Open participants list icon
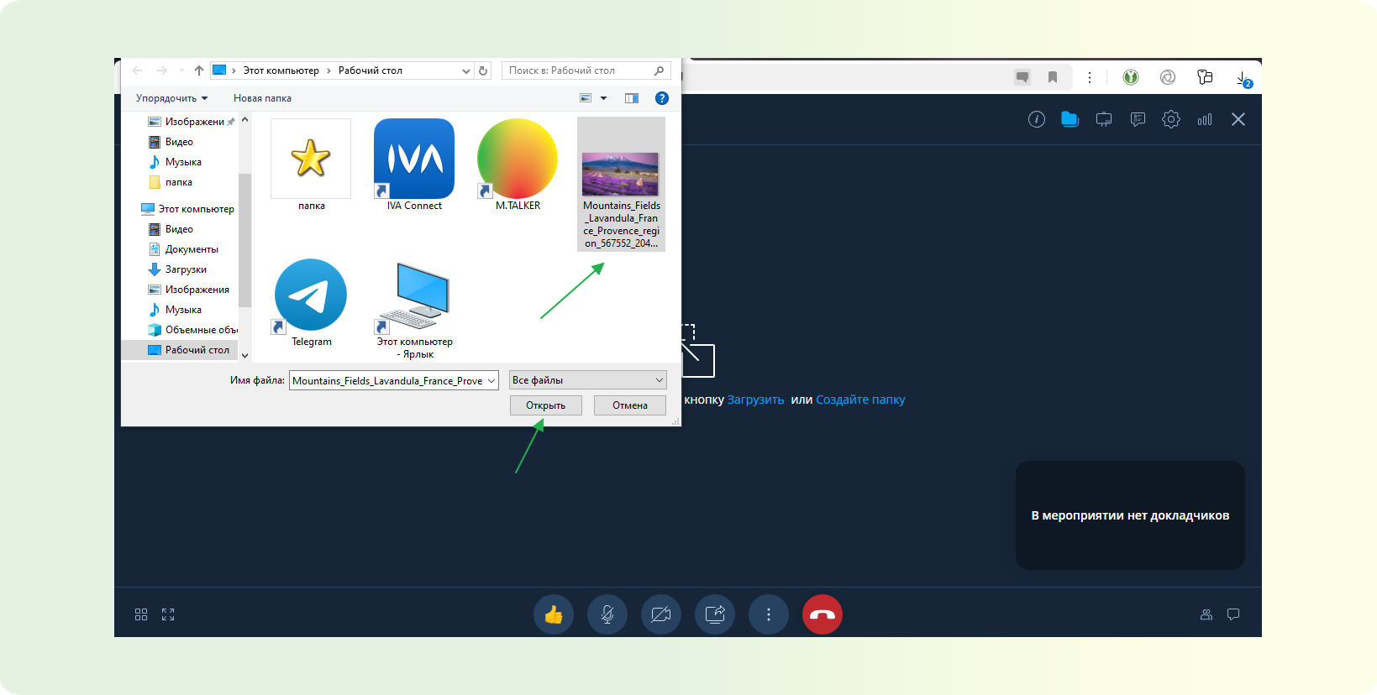This screenshot has width=1377, height=695. coord(1206,614)
